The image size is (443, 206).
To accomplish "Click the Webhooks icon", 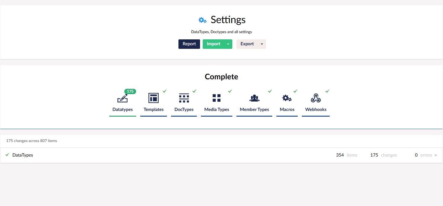I will (316, 98).
